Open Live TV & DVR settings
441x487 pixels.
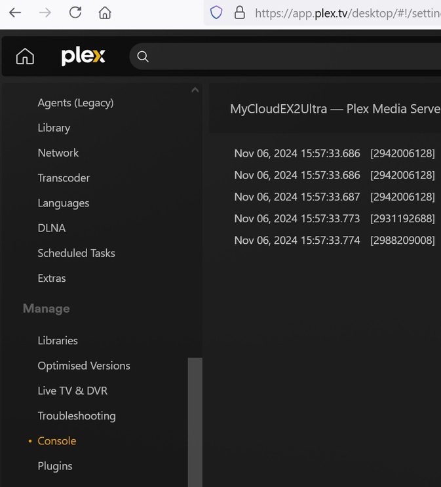coord(72,391)
